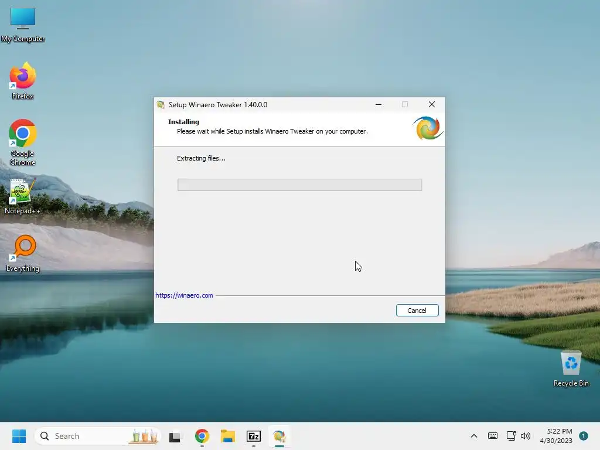Show hidden system tray icons
The image size is (600, 450).
click(473, 436)
